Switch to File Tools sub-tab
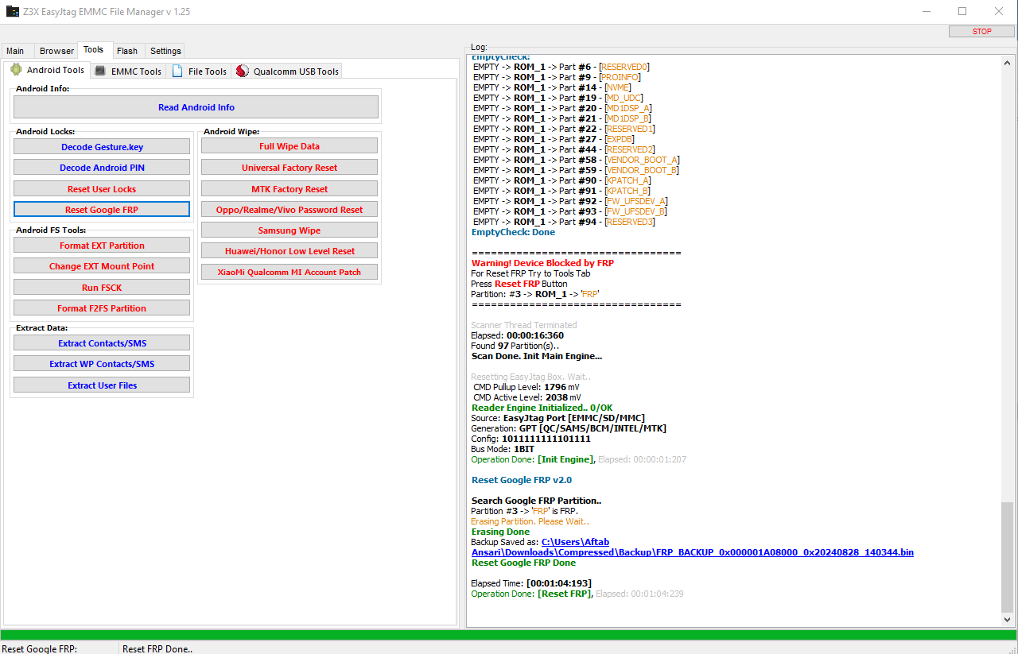1018x654 pixels. 200,71
